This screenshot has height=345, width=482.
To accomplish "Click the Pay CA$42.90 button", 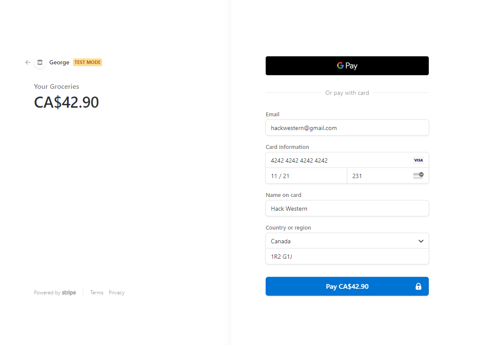I will 347,286.
